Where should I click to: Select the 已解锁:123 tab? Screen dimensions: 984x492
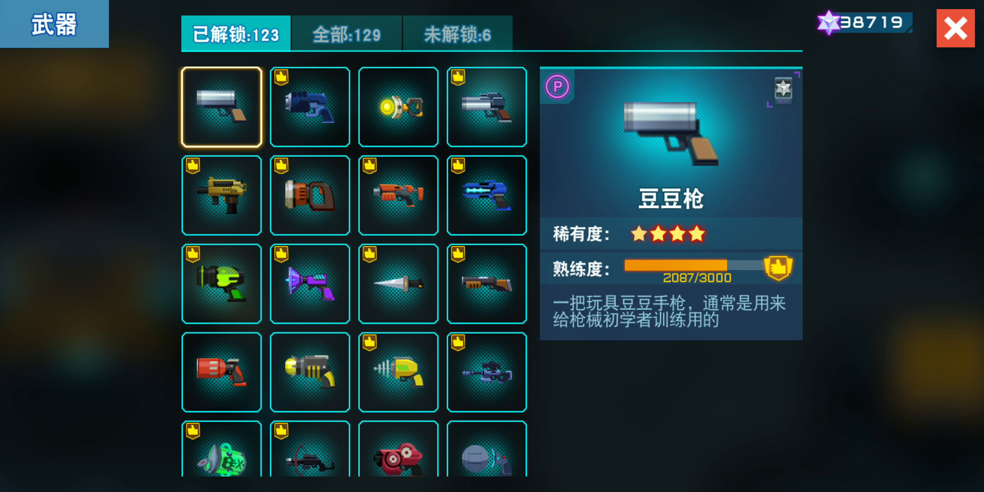236,33
